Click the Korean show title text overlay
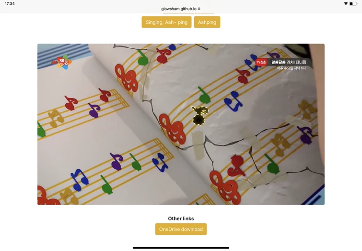This screenshot has height=251, width=362. tap(289, 62)
